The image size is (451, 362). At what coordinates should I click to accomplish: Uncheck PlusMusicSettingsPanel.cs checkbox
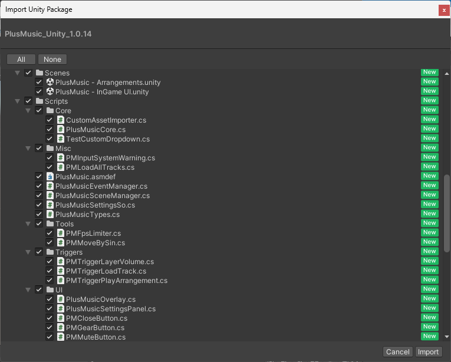tap(50, 309)
